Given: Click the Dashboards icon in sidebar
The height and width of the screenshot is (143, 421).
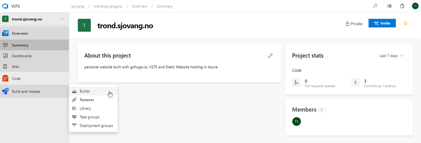Looking at the screenshot, I should pos(5,56).
